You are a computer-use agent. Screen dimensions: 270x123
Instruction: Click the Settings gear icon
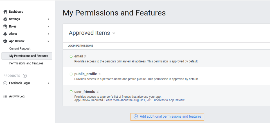tap(5, 19)
